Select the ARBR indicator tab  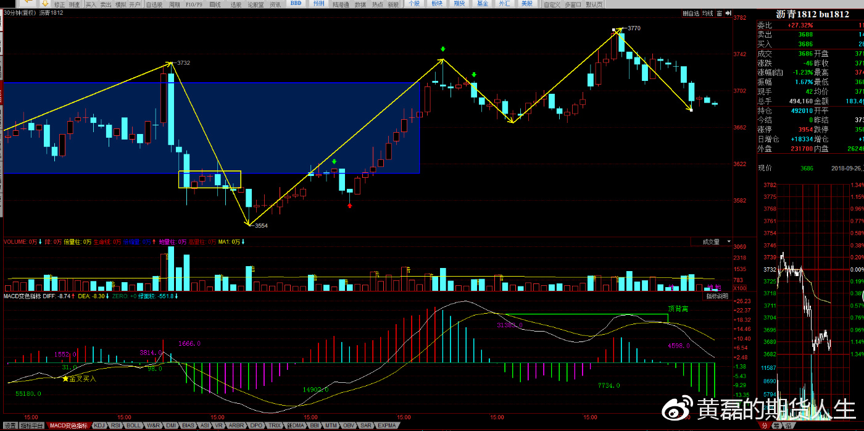(x=236, y=425)
